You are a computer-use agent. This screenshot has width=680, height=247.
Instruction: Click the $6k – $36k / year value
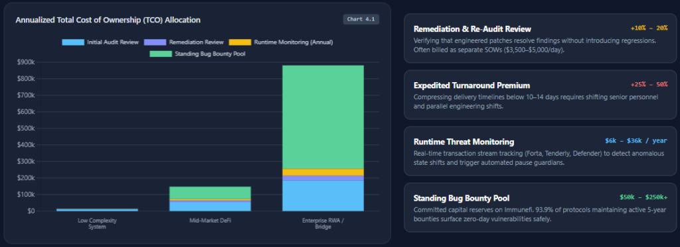(x=636, y=140)
